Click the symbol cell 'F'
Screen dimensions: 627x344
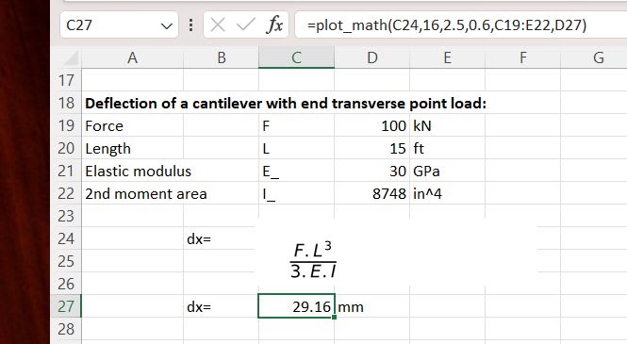click(296, 126)
